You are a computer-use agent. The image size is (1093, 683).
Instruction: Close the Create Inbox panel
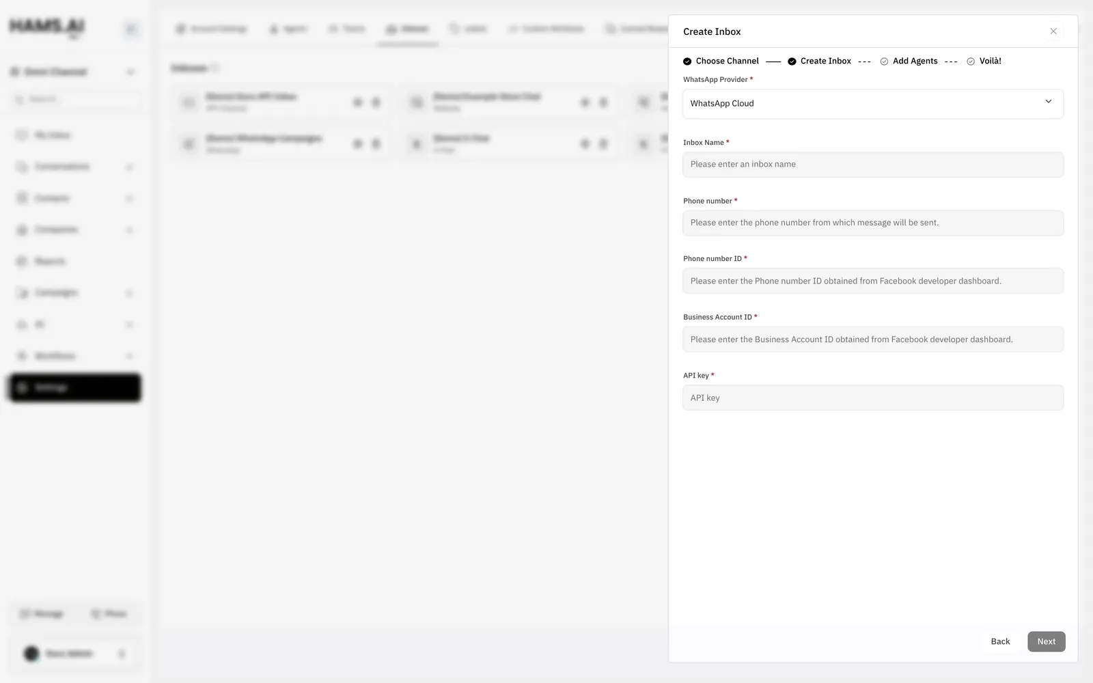1053,31
